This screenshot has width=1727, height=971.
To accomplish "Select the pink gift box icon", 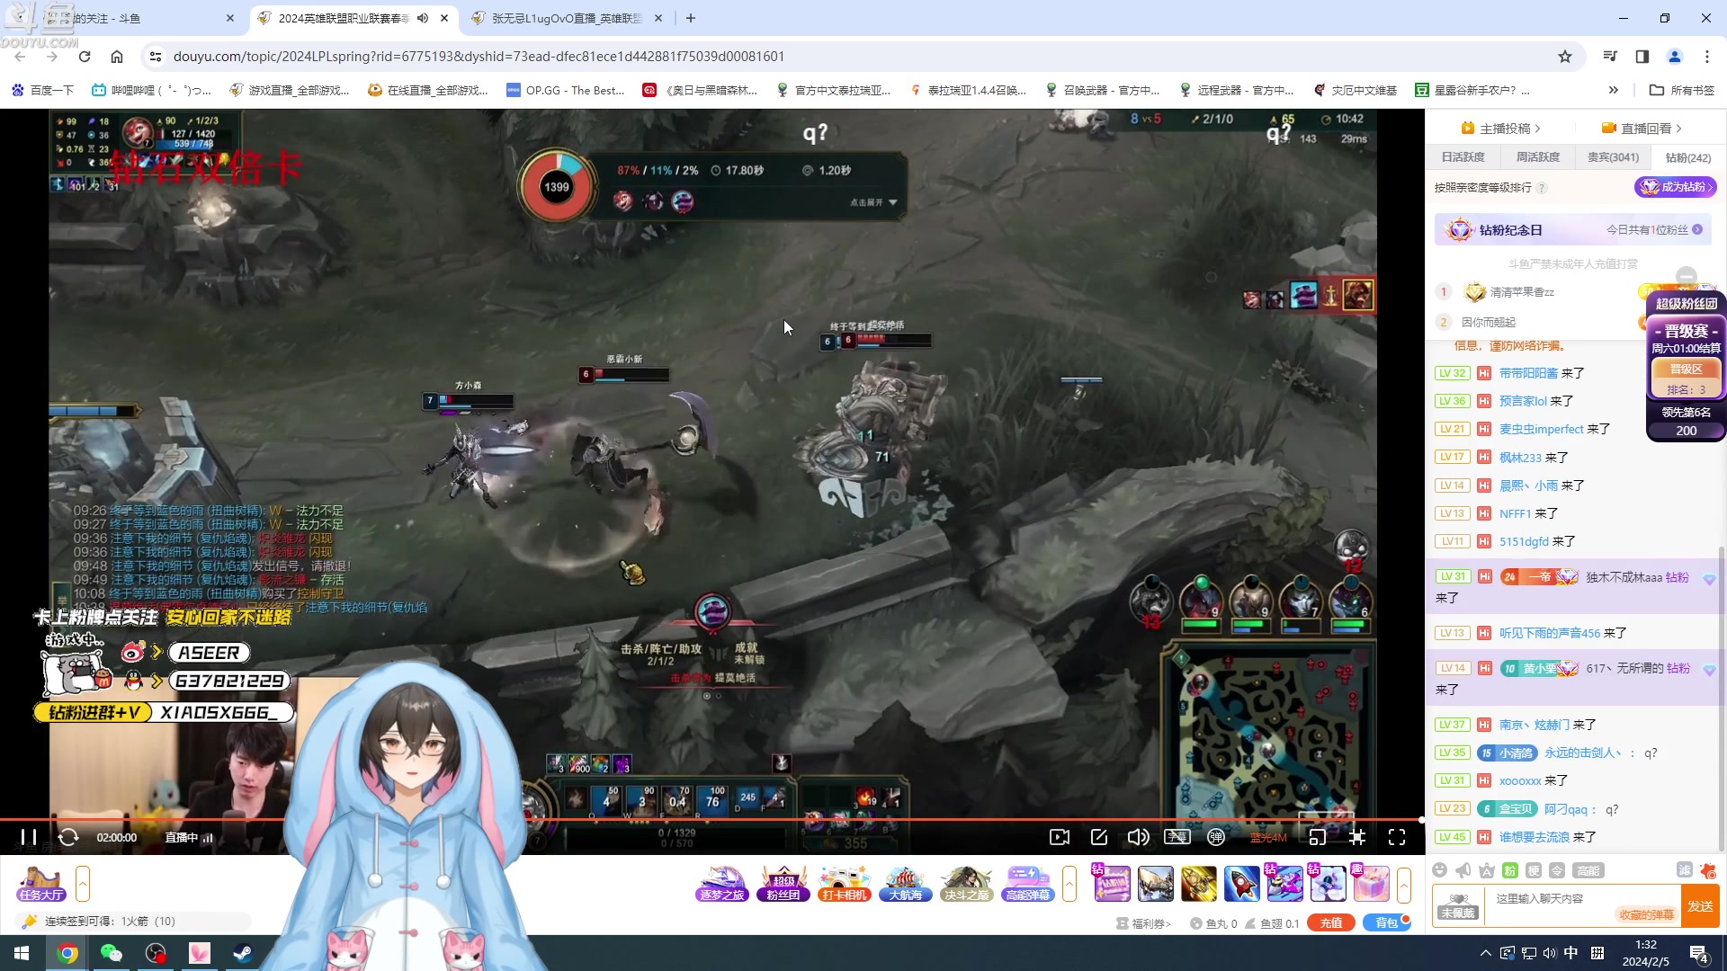I will (x=1372, y=884).
